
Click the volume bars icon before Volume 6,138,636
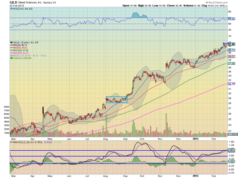click(x=11, y=58)
